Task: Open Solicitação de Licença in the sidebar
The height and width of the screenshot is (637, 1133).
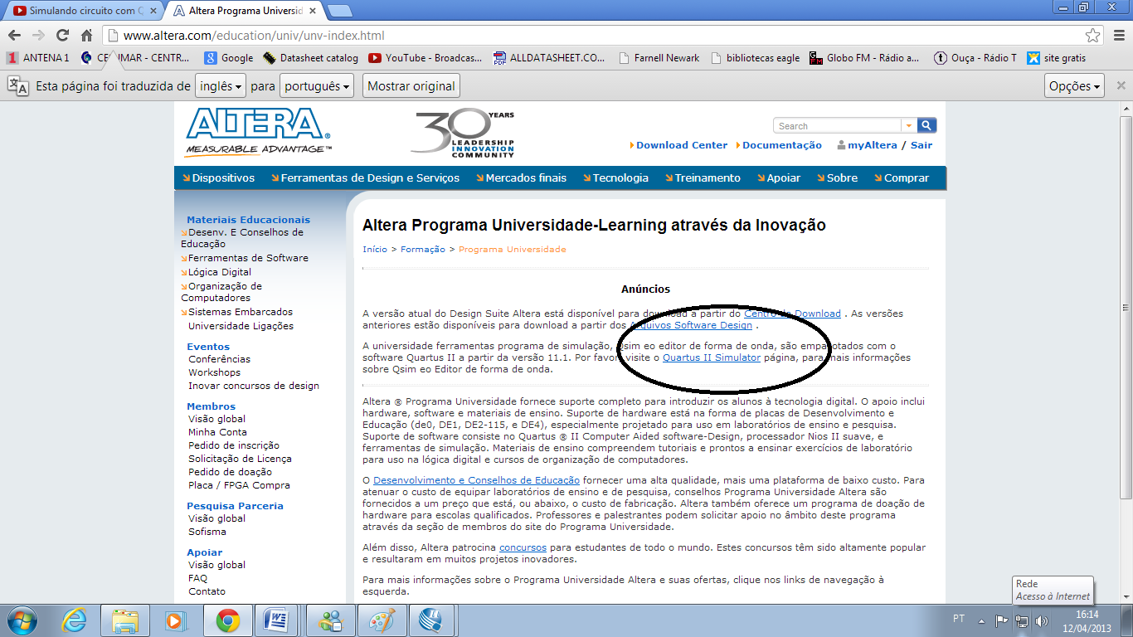Action: tap(240, 459)
